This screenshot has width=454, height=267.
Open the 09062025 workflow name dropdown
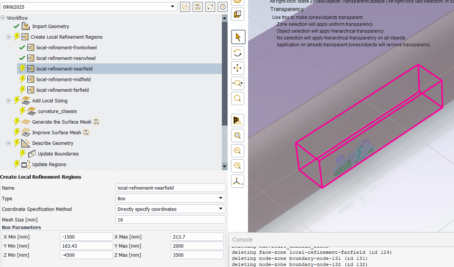pyautogui.click(x=173, y=6)
